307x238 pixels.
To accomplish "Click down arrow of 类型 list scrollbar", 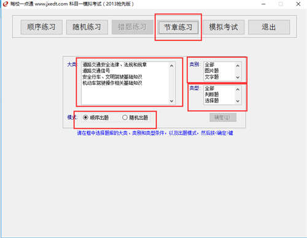I will tap(238, 101).
